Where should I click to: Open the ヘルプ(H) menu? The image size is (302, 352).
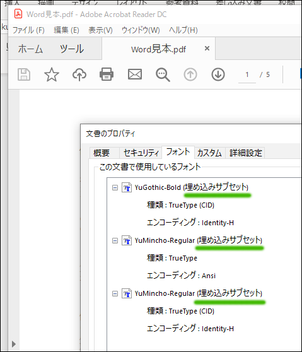tap(183, 30)
